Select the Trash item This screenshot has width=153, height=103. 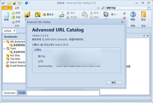click(x=11, y=49)
